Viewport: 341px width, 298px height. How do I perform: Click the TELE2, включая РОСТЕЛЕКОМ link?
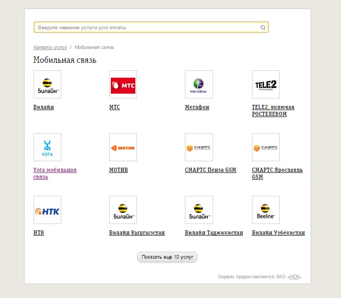tap(273, 111)
